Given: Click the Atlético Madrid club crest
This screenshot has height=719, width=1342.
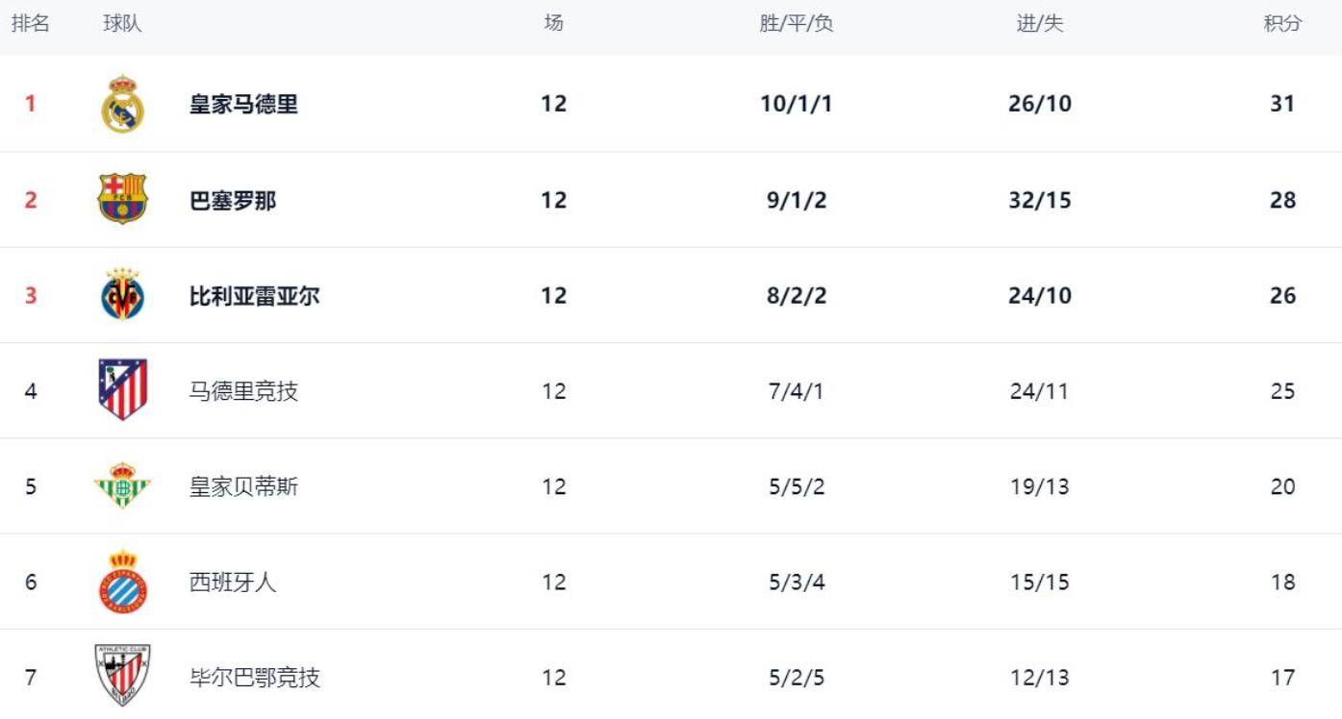Looking at the screenshot, I should (x=122, y=390).
